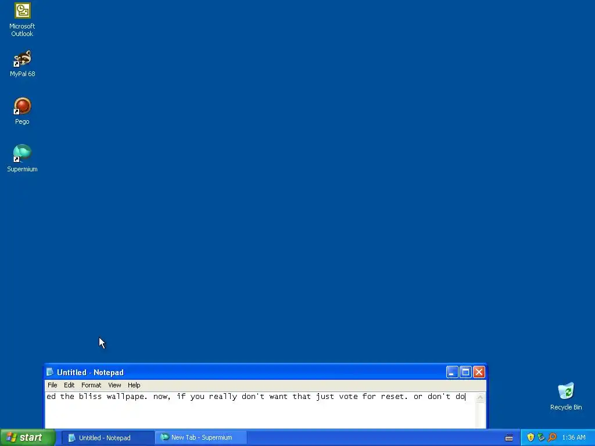Close the Notepad window
595x446 pixels.
point(479,372)
